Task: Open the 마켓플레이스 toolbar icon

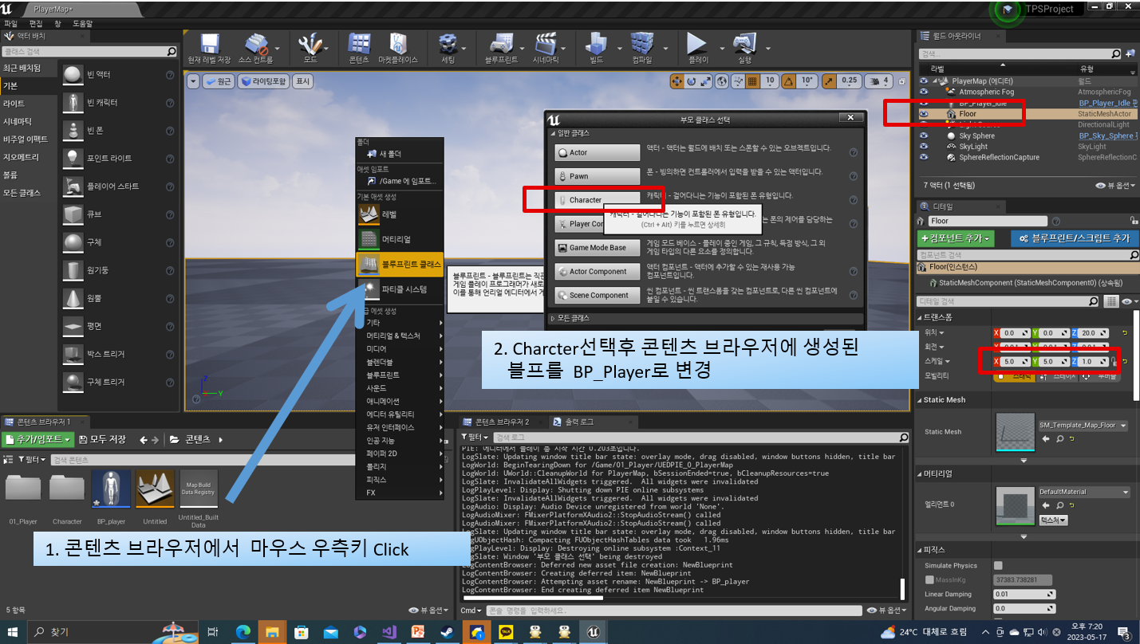Action: click(398, 45)
